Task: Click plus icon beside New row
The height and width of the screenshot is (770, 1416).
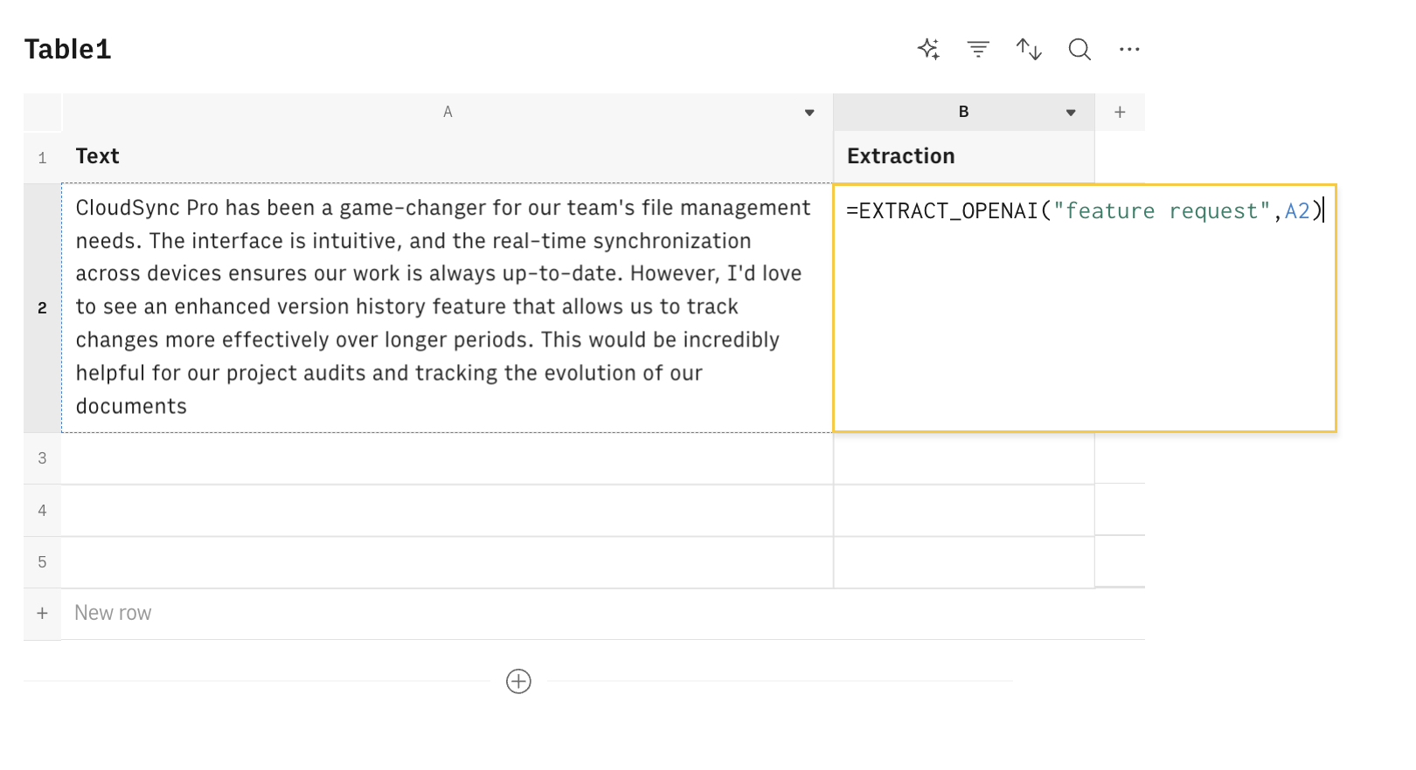Action: [42, 613]
